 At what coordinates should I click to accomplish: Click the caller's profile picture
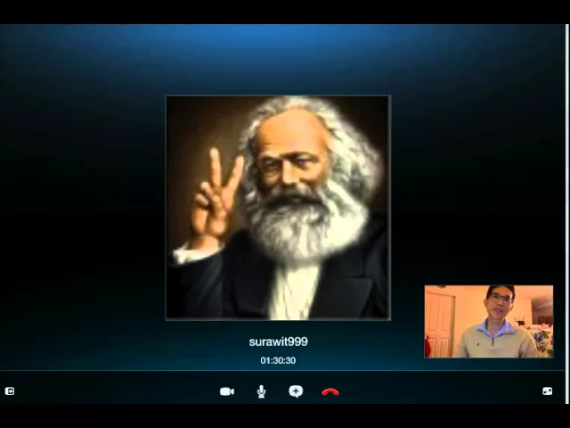pyautogui.click(x=278, y=208)
